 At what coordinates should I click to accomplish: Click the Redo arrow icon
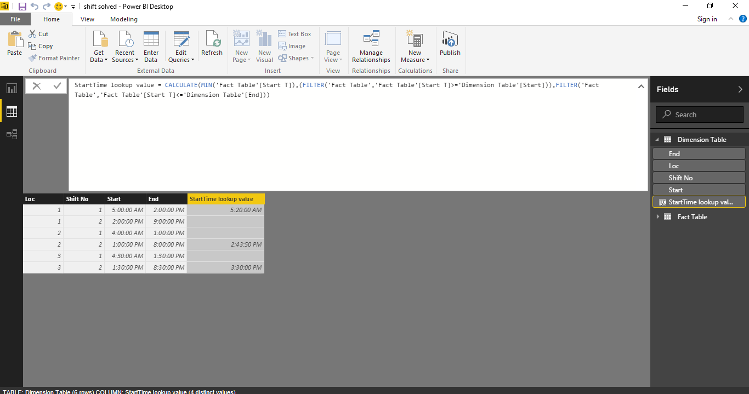[x=47, y=7]
